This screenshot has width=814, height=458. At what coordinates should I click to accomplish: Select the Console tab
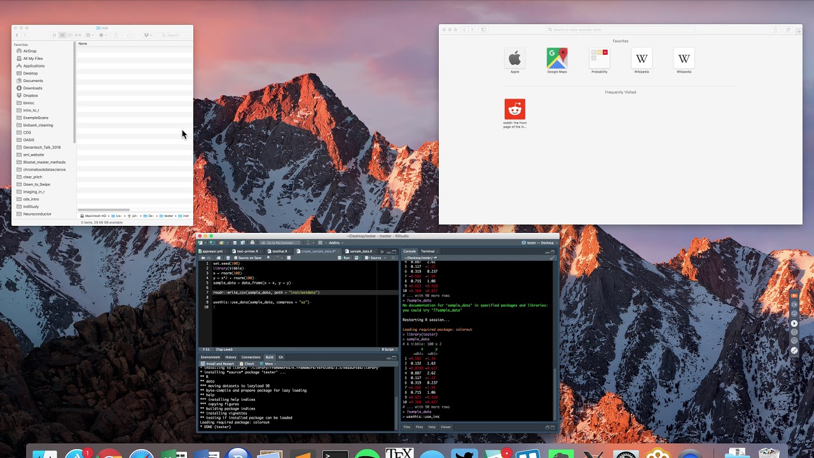(410, 251)
